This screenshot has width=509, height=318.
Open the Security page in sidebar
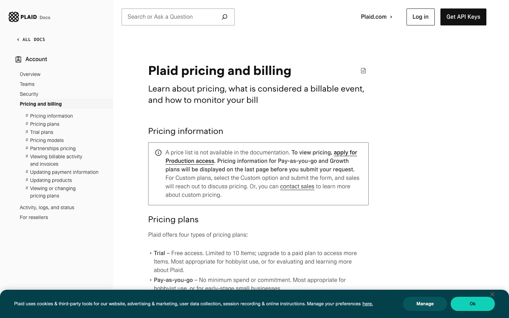29,94
